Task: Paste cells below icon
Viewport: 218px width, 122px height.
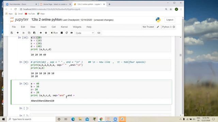Action: pos(34,33)
